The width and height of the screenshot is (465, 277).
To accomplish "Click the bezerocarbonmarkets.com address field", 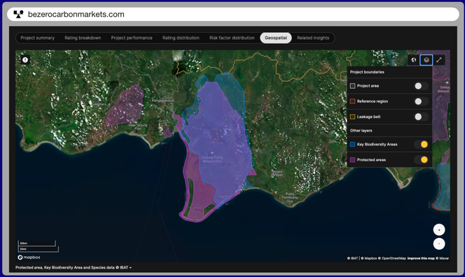I will click(233, 14).
